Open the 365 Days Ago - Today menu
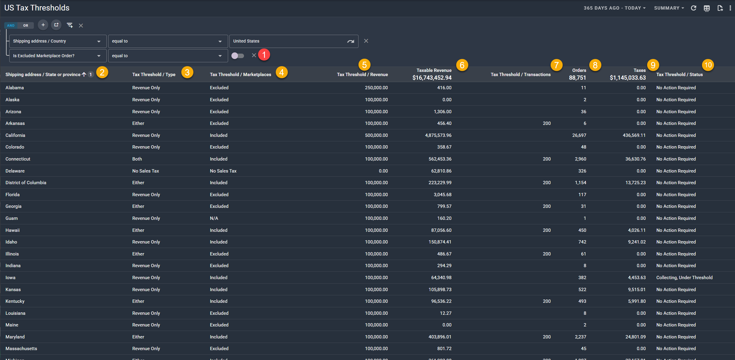 (x=614, y=8)
